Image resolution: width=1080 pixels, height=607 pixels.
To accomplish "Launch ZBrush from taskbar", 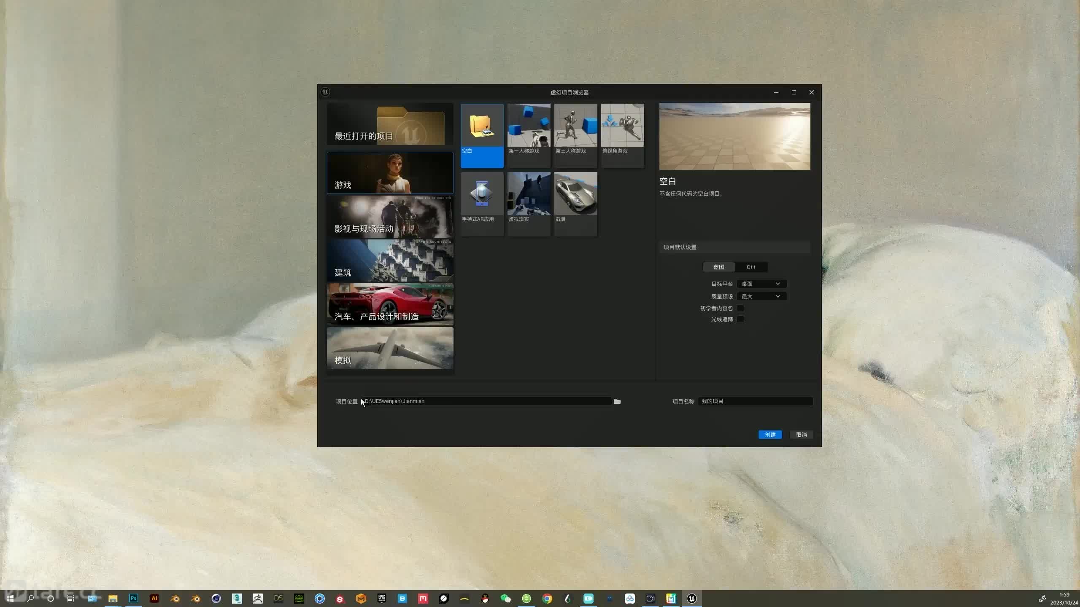I will 257,599.
